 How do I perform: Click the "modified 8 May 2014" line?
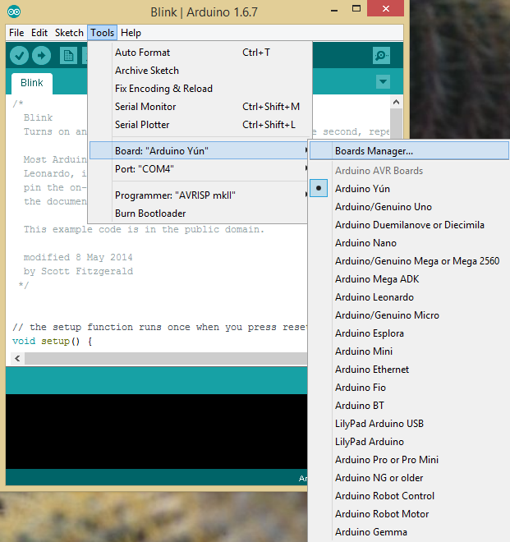[x=78, y=257]
